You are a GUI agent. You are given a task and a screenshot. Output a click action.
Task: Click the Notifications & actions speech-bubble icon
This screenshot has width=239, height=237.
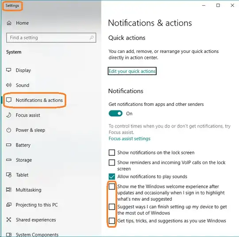point(9,100)
